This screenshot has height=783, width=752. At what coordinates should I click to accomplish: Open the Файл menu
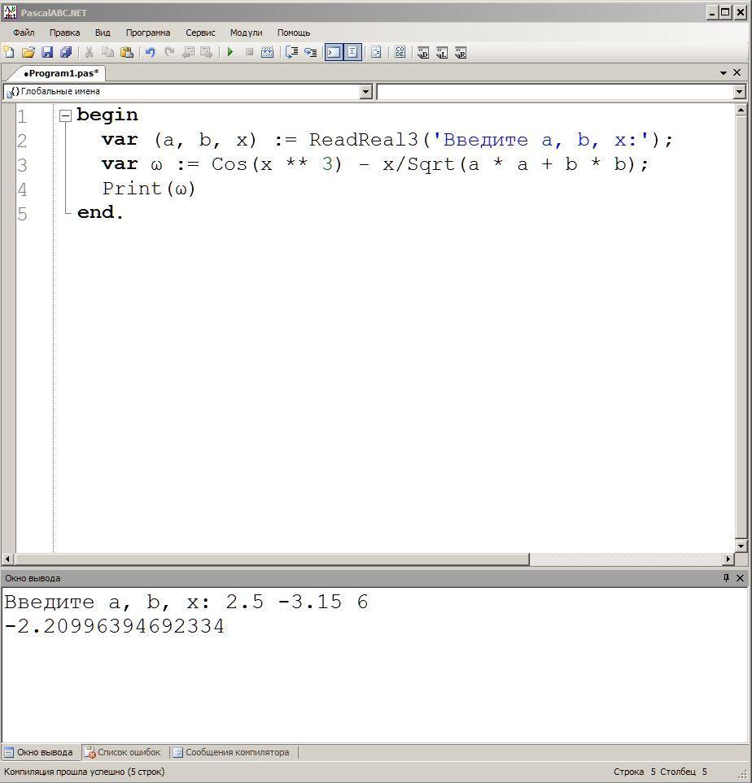click(x=24, y=33)
